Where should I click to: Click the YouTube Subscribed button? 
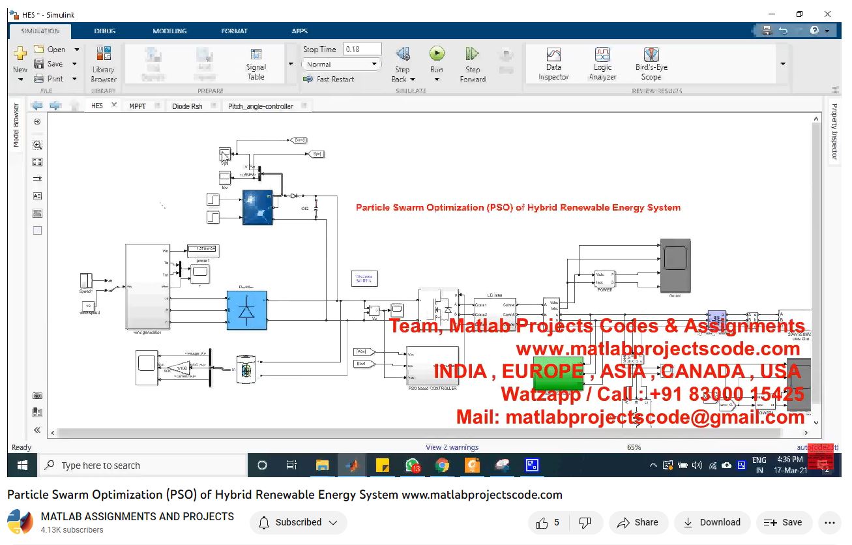[299, 522]
